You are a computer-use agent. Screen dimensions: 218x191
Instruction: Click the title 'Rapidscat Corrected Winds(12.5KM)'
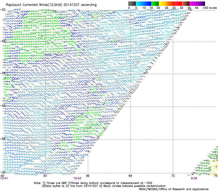tap(34, 5)
